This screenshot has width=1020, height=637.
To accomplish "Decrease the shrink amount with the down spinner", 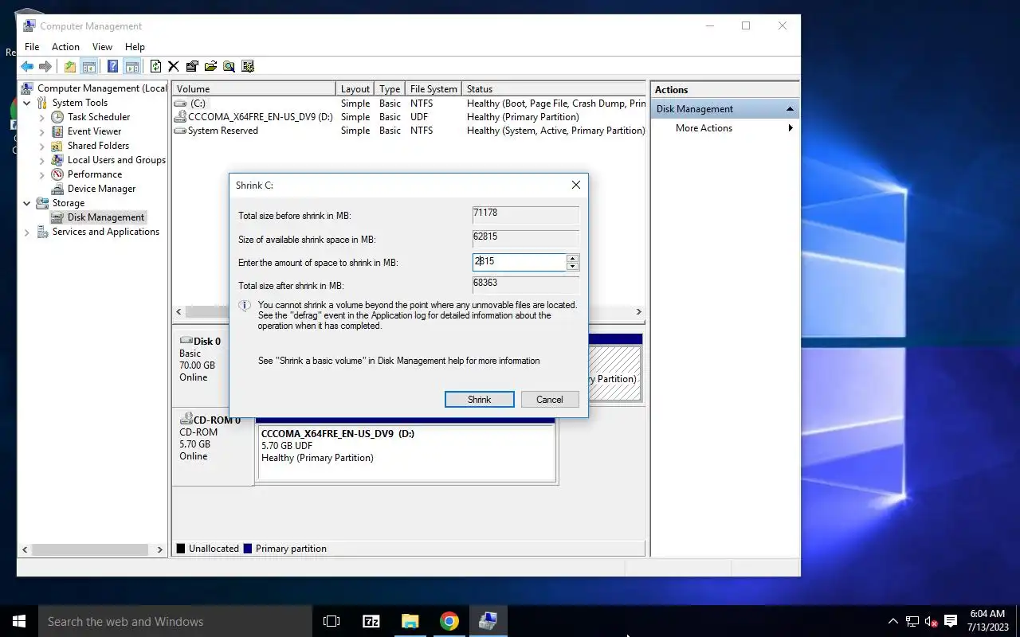I will tap(573, 266).
